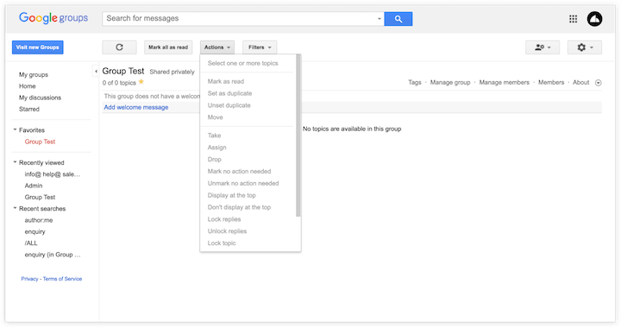Open About link

point(581,82)
